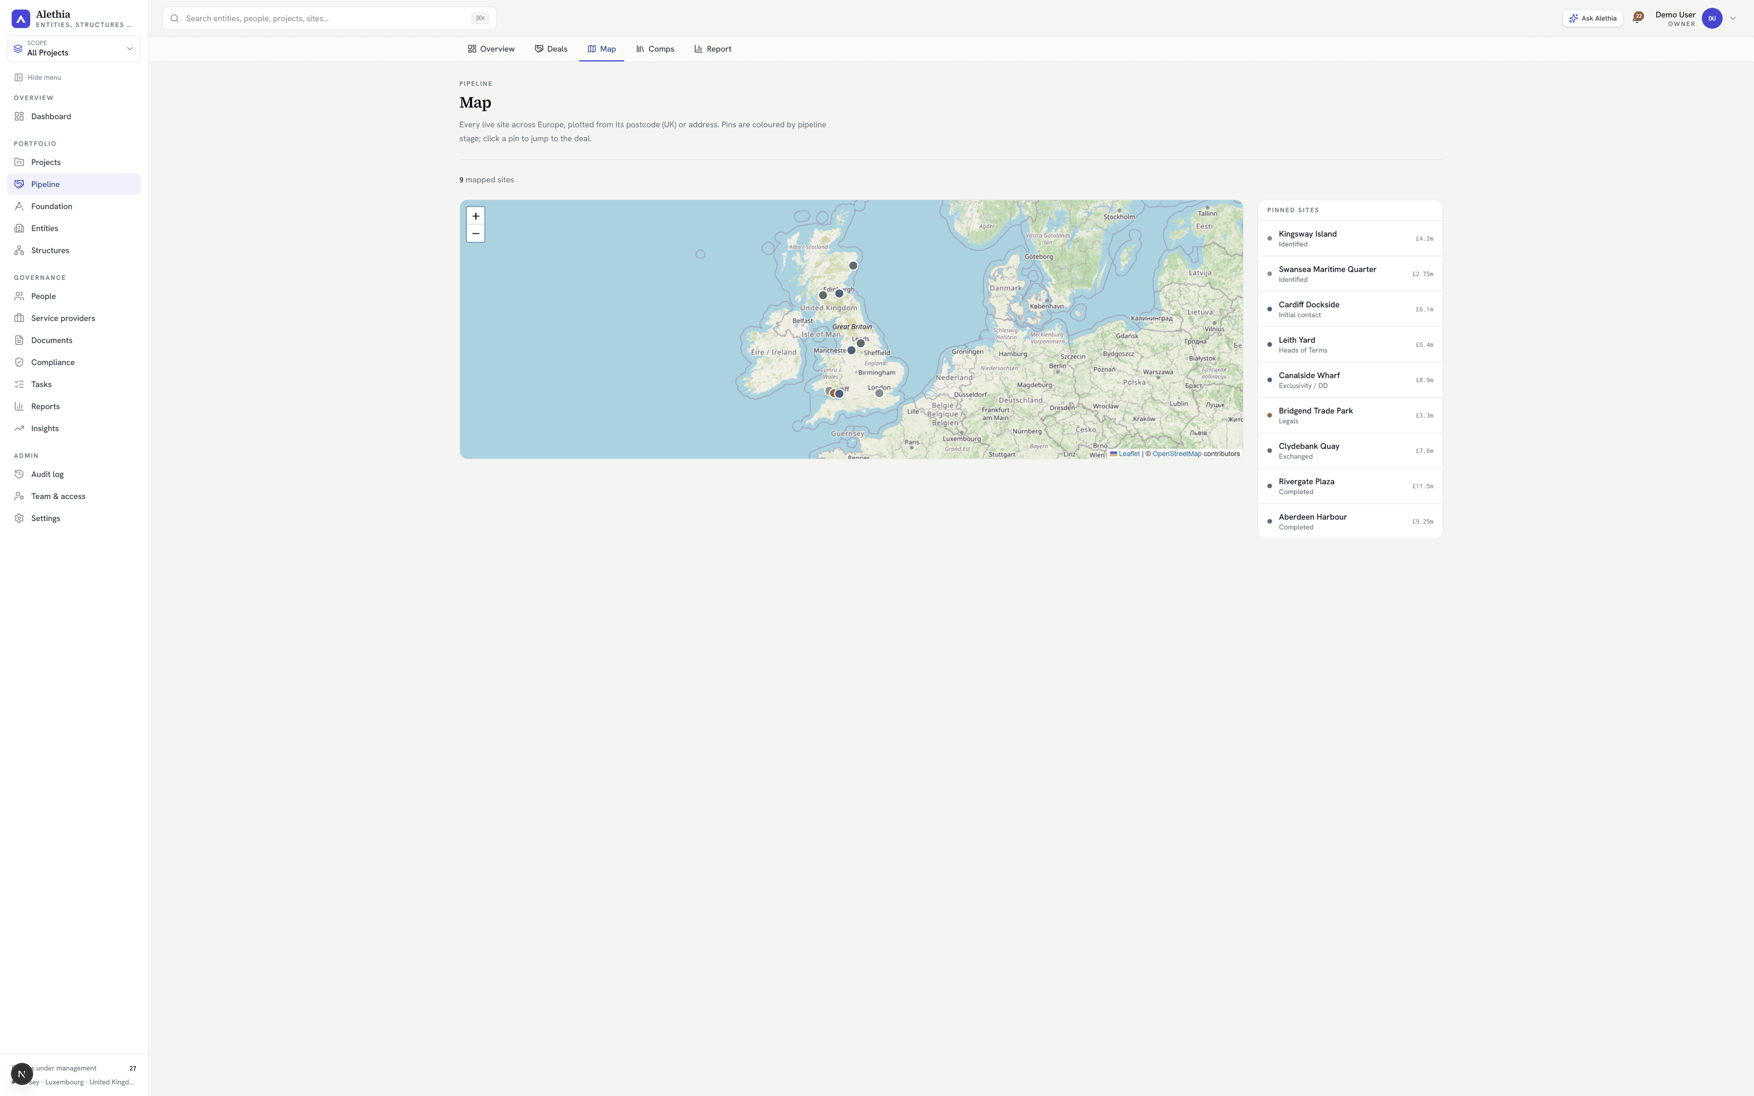1754x1096 pixels.
Task: Zoom out on the map
Action: [475, 233]
